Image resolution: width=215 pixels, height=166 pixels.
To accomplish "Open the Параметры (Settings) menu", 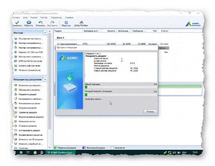I will pos(56,17).
